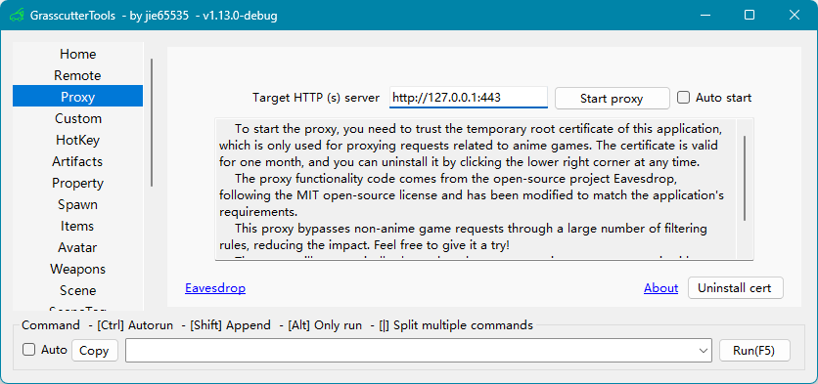Click the proxy description text scrollbar
This screenshot has width=818, height=384.
coord(745,178)
